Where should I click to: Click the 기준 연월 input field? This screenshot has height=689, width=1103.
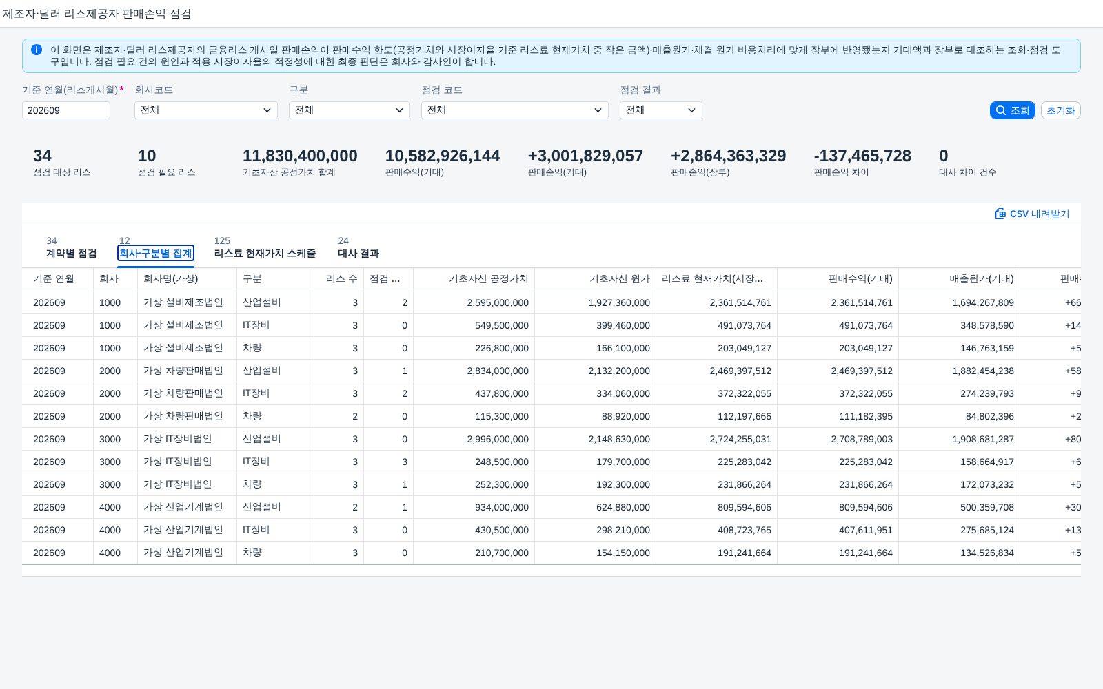point(66,110)
